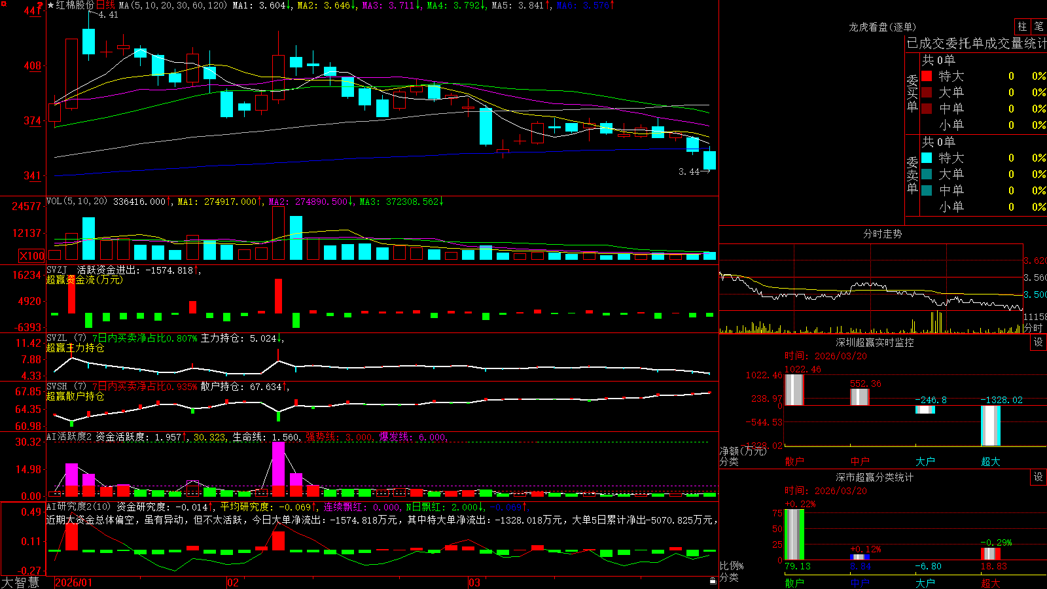Click the 4.41 high price annotation
This screenshot has height=589, width=1047.
coord(108,15)
